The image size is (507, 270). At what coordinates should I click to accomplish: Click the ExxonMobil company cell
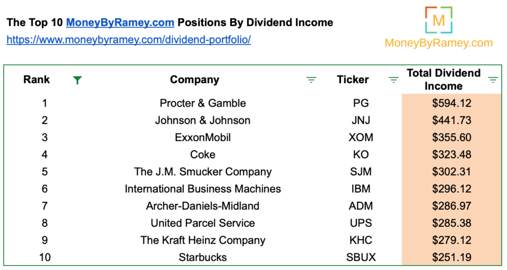click(203, 137)
